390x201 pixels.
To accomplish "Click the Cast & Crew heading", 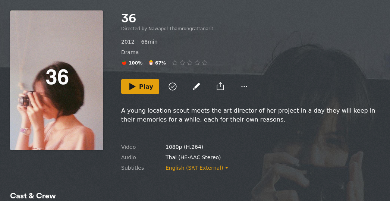I will pyautogui.click(x=33, y=196).
